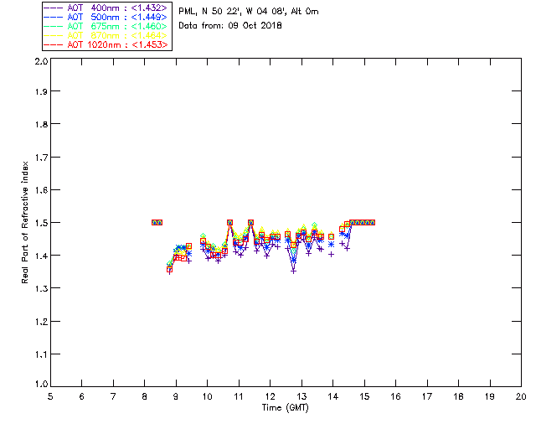Viewport: 536px width, 429px height.
Task: Click the time-axis tick label '20'
Action: pos(521,396)
